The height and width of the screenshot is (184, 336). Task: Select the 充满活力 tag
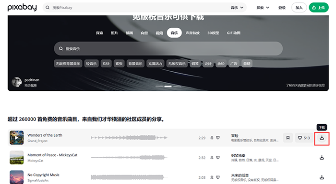[x=156, y=64]
